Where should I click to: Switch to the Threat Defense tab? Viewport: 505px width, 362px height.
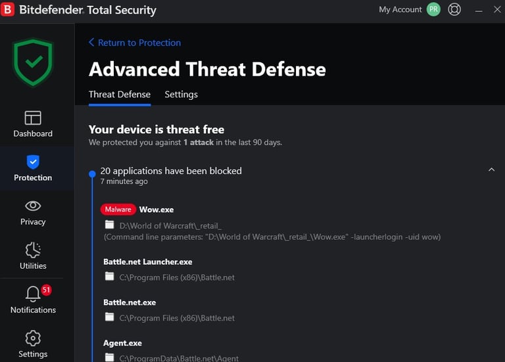click(120, 95)
